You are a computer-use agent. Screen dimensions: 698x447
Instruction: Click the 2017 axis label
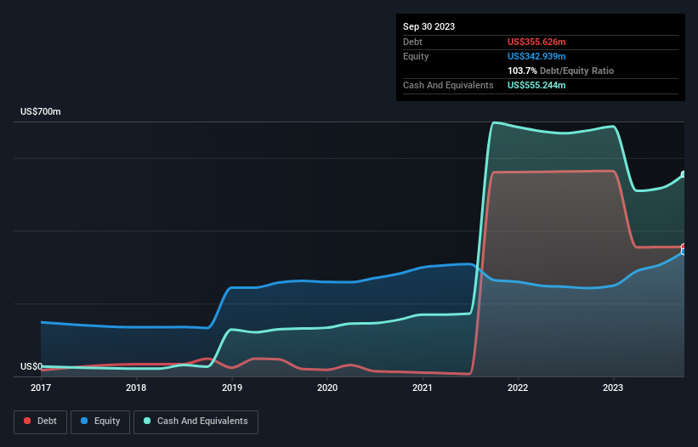[x=41, y=388]
